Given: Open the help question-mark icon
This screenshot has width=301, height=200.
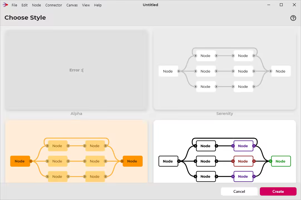Looking at the screenshot, I should 293,18.
